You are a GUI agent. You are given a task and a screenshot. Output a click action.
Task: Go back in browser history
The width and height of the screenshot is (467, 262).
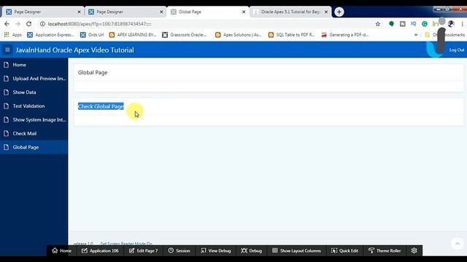[x=7, y=24]
